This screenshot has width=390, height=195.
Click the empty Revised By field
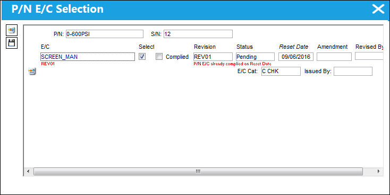[369, 56]
